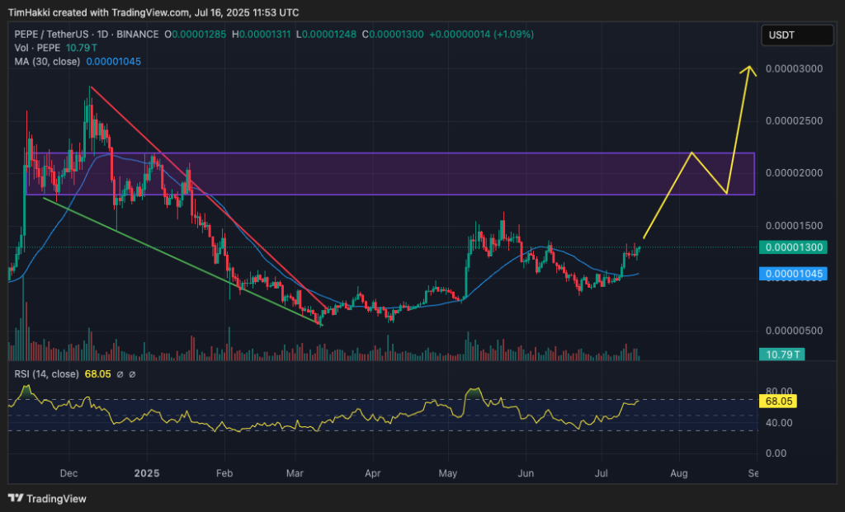Viewport: 845px width, 512px height.
Task: Click the 68.05 value in the RSI legend
Action: [x=97, y=373]
